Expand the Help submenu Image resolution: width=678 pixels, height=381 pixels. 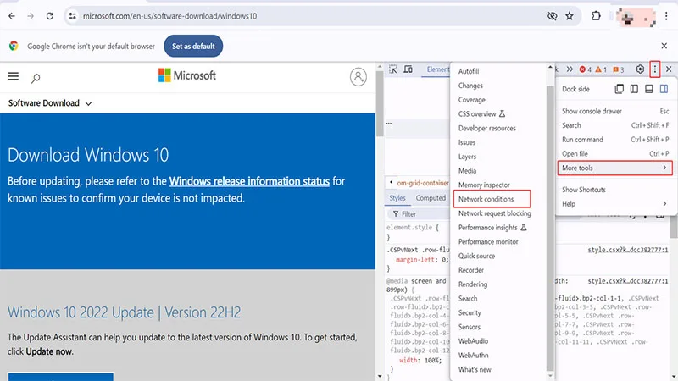(615, 204)
